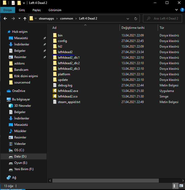Open Videolar in the sidebar
Viewport: 185px width, 190px height.
click(x=17, y=144)
